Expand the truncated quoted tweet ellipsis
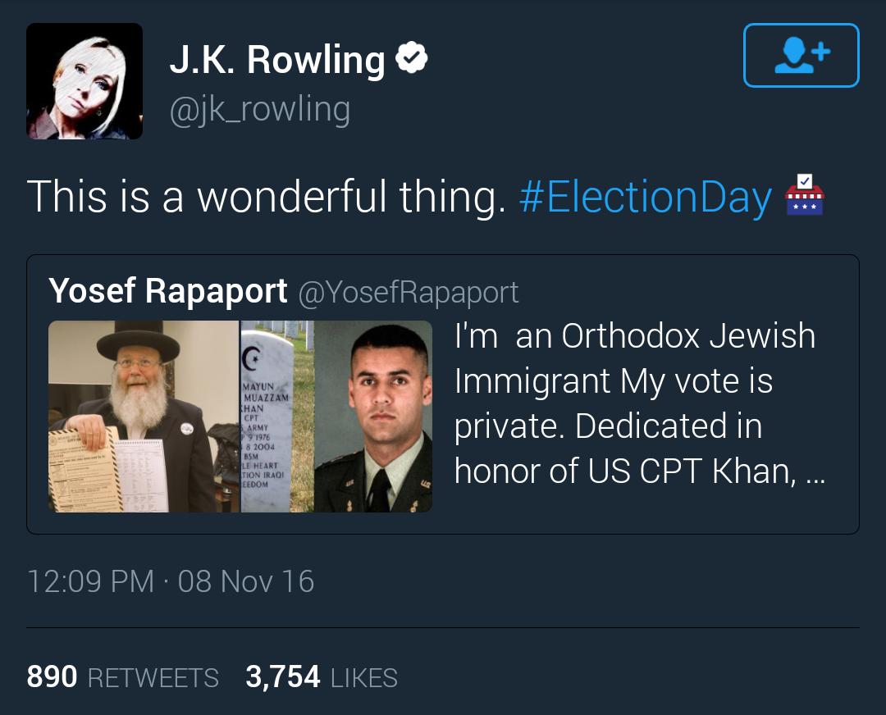 811,472
